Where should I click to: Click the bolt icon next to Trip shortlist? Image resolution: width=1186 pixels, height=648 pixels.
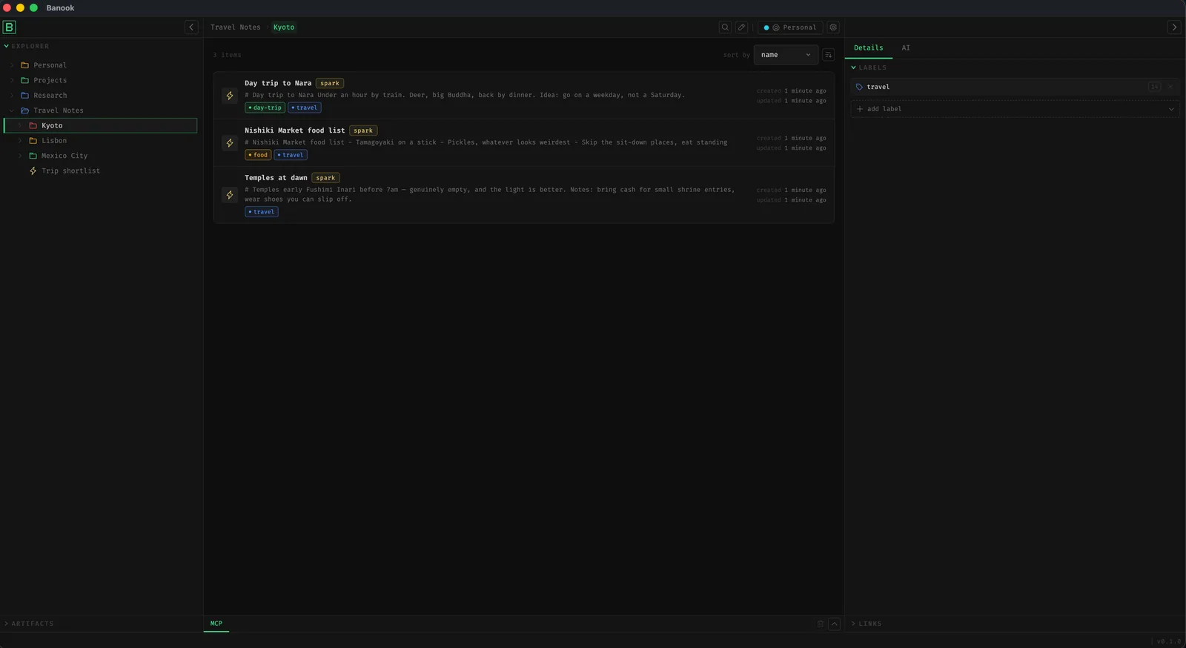(x=33, y=171)
